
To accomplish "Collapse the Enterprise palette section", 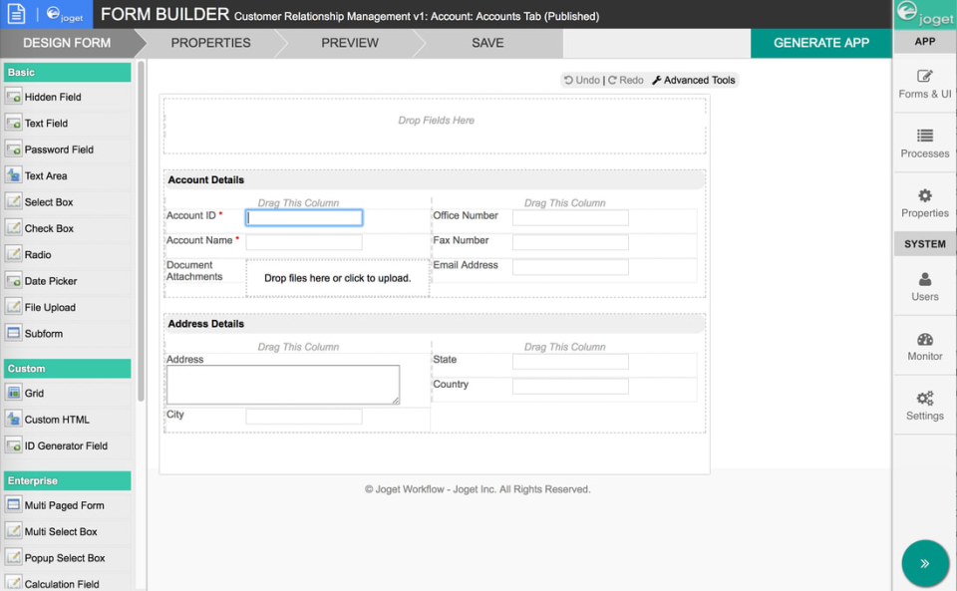I will [x=67, y=480].
